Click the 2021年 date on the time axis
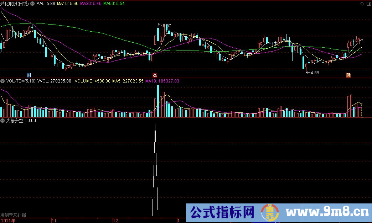This screenshot has width=372, height=223. 8,221
